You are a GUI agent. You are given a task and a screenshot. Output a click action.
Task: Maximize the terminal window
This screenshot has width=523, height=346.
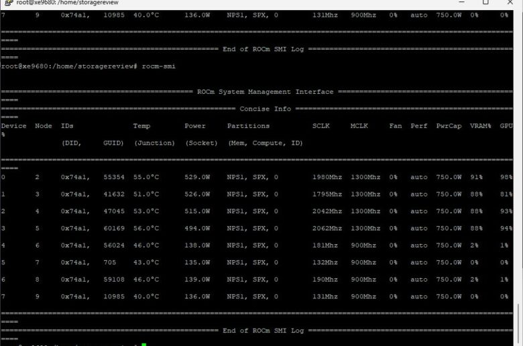[x=485, y=2]
